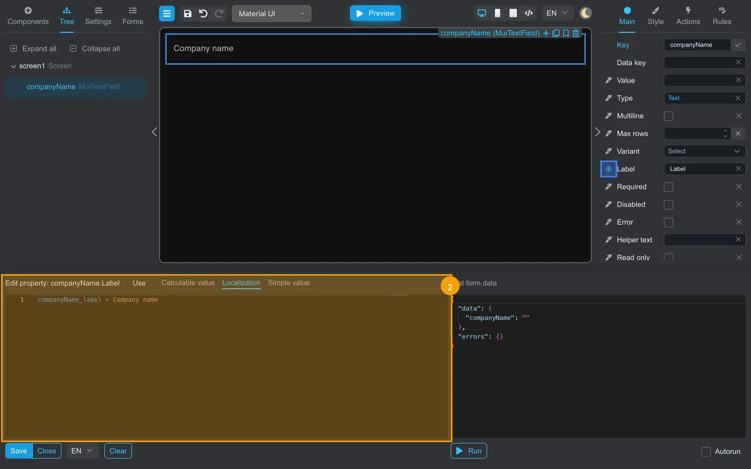Screen dimensions: 751x469
Task: Edit the Helper text property with its pencil icon
Action: click(x=609, y=240)
